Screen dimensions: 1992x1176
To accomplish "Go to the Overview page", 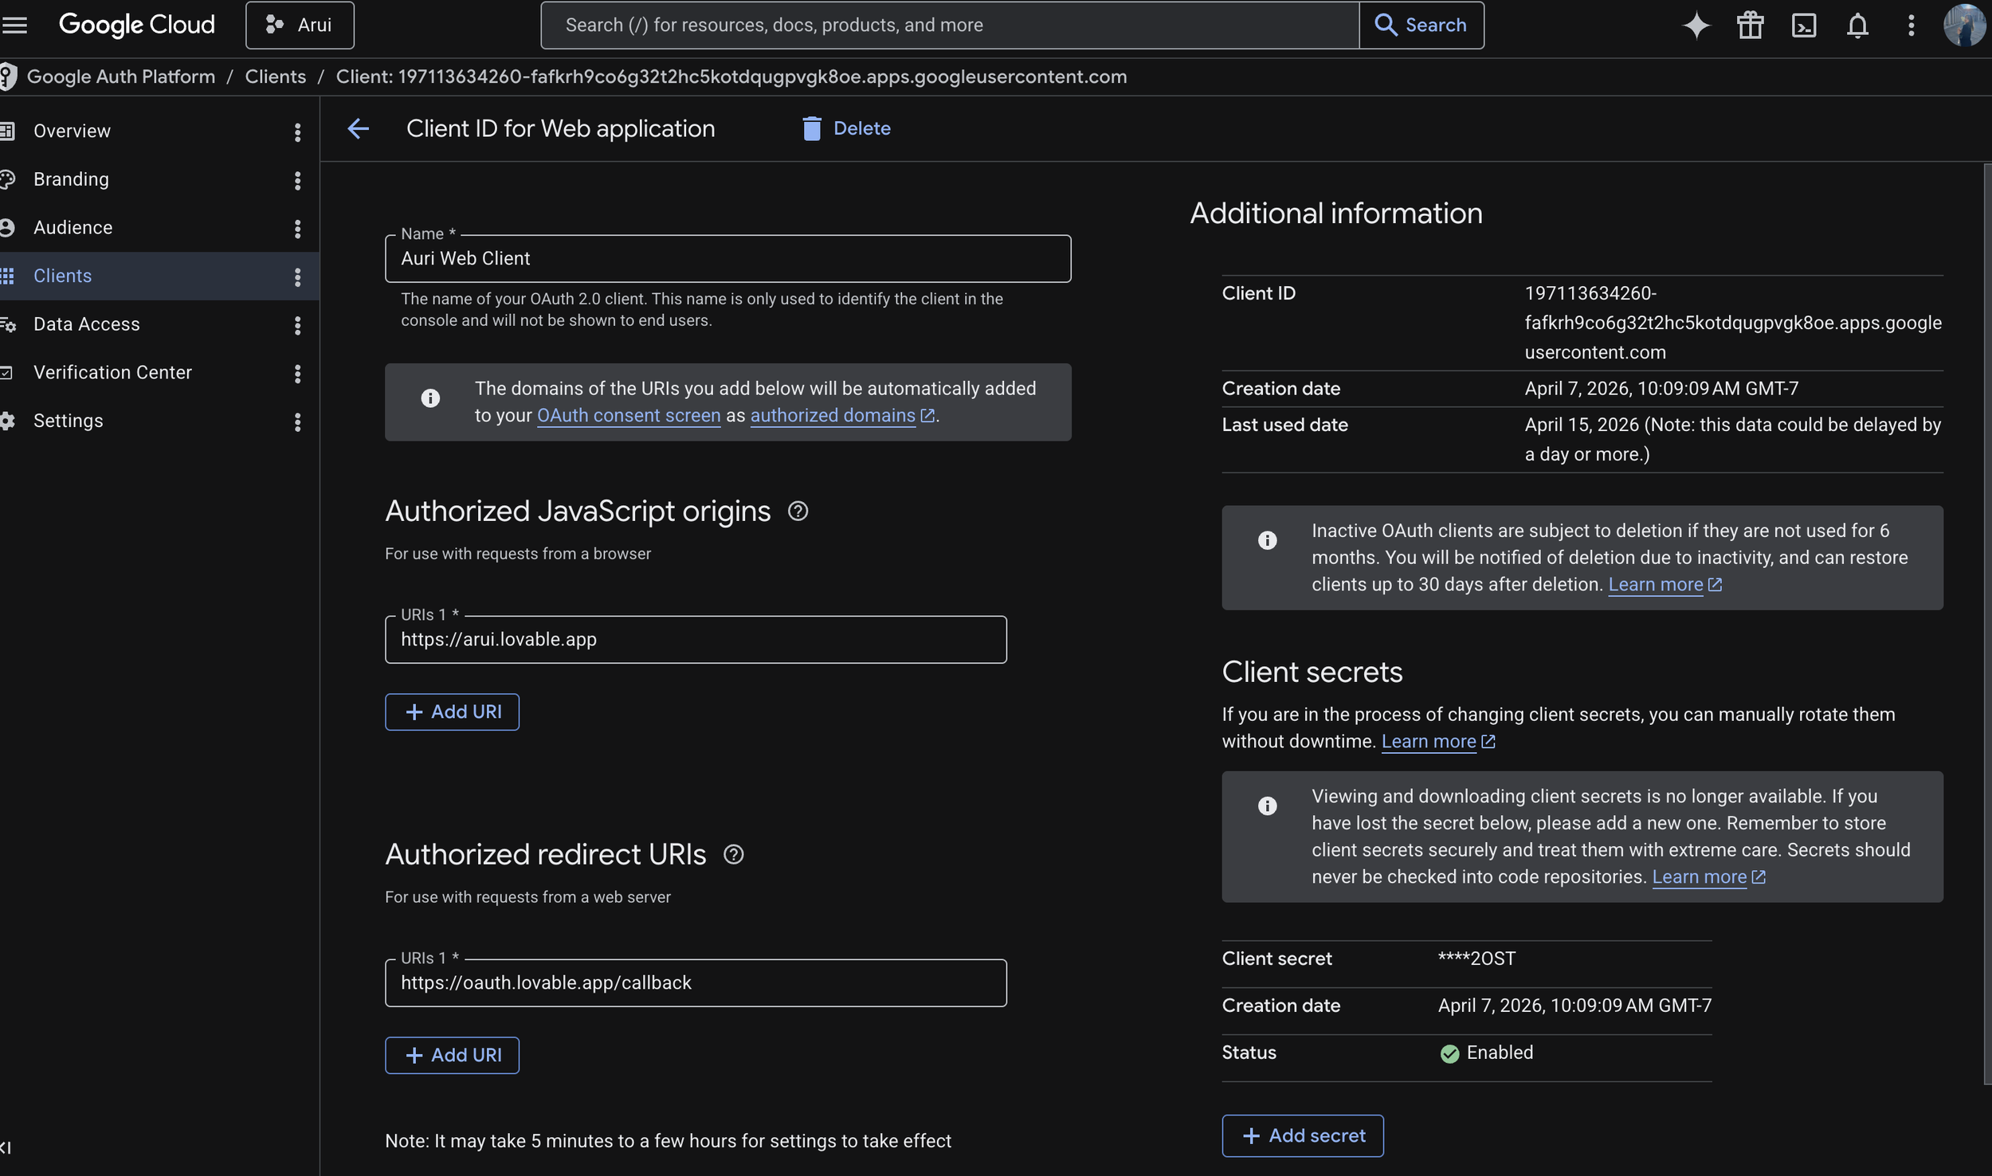I will pyautogui.click(x=72, y=131).
